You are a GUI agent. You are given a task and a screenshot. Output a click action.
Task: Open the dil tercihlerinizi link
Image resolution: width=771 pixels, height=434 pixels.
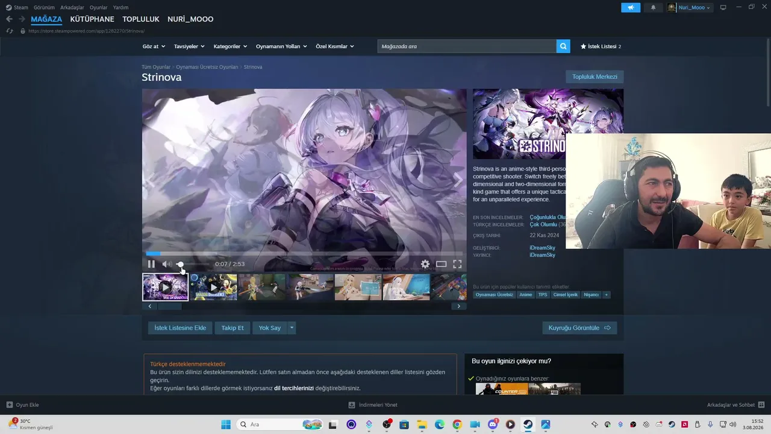(x=294, y=388)
